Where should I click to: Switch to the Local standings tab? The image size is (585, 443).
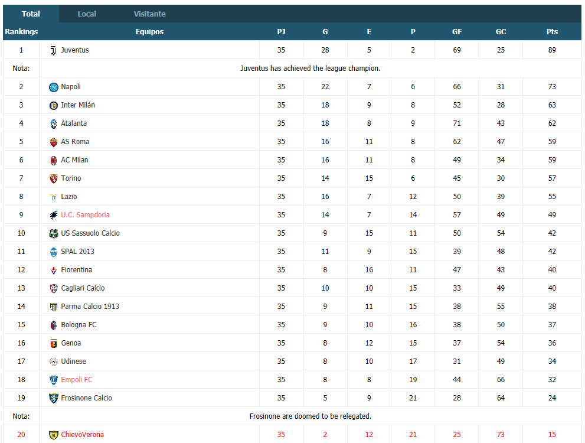[87, 14]
